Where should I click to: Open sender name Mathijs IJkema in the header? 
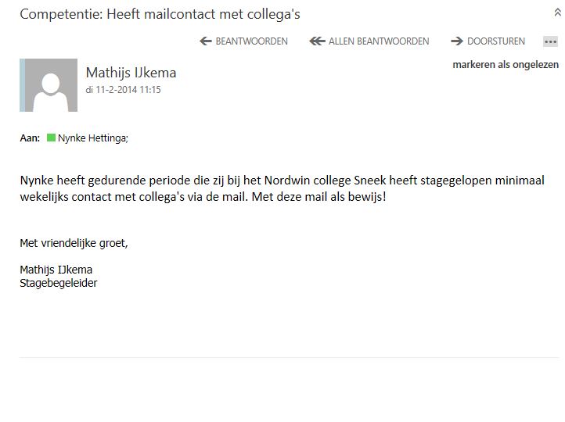click(x=131, y=73)
